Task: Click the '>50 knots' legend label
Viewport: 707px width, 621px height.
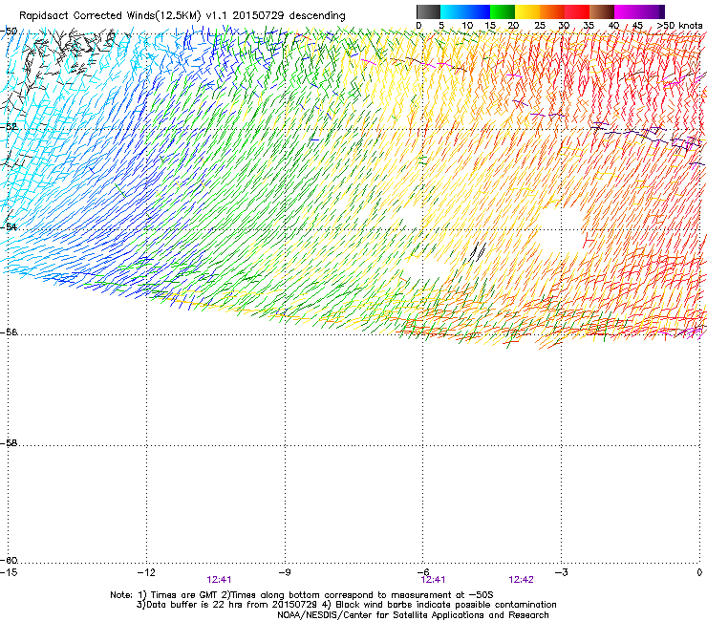Action: pos(679,26)
